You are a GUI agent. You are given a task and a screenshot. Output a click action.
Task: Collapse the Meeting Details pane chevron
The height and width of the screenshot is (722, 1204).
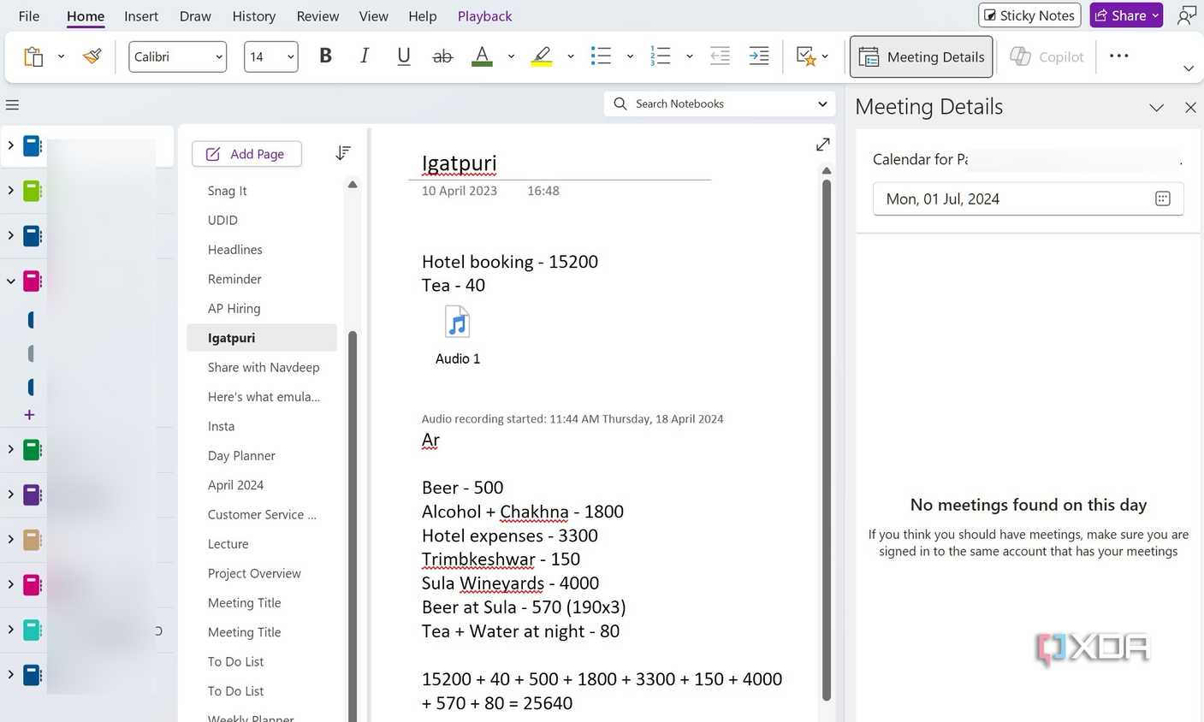tap(1156, 108)
